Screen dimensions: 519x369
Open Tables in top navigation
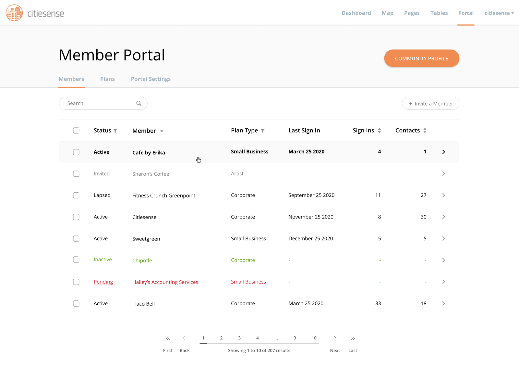tap(439, 13)
